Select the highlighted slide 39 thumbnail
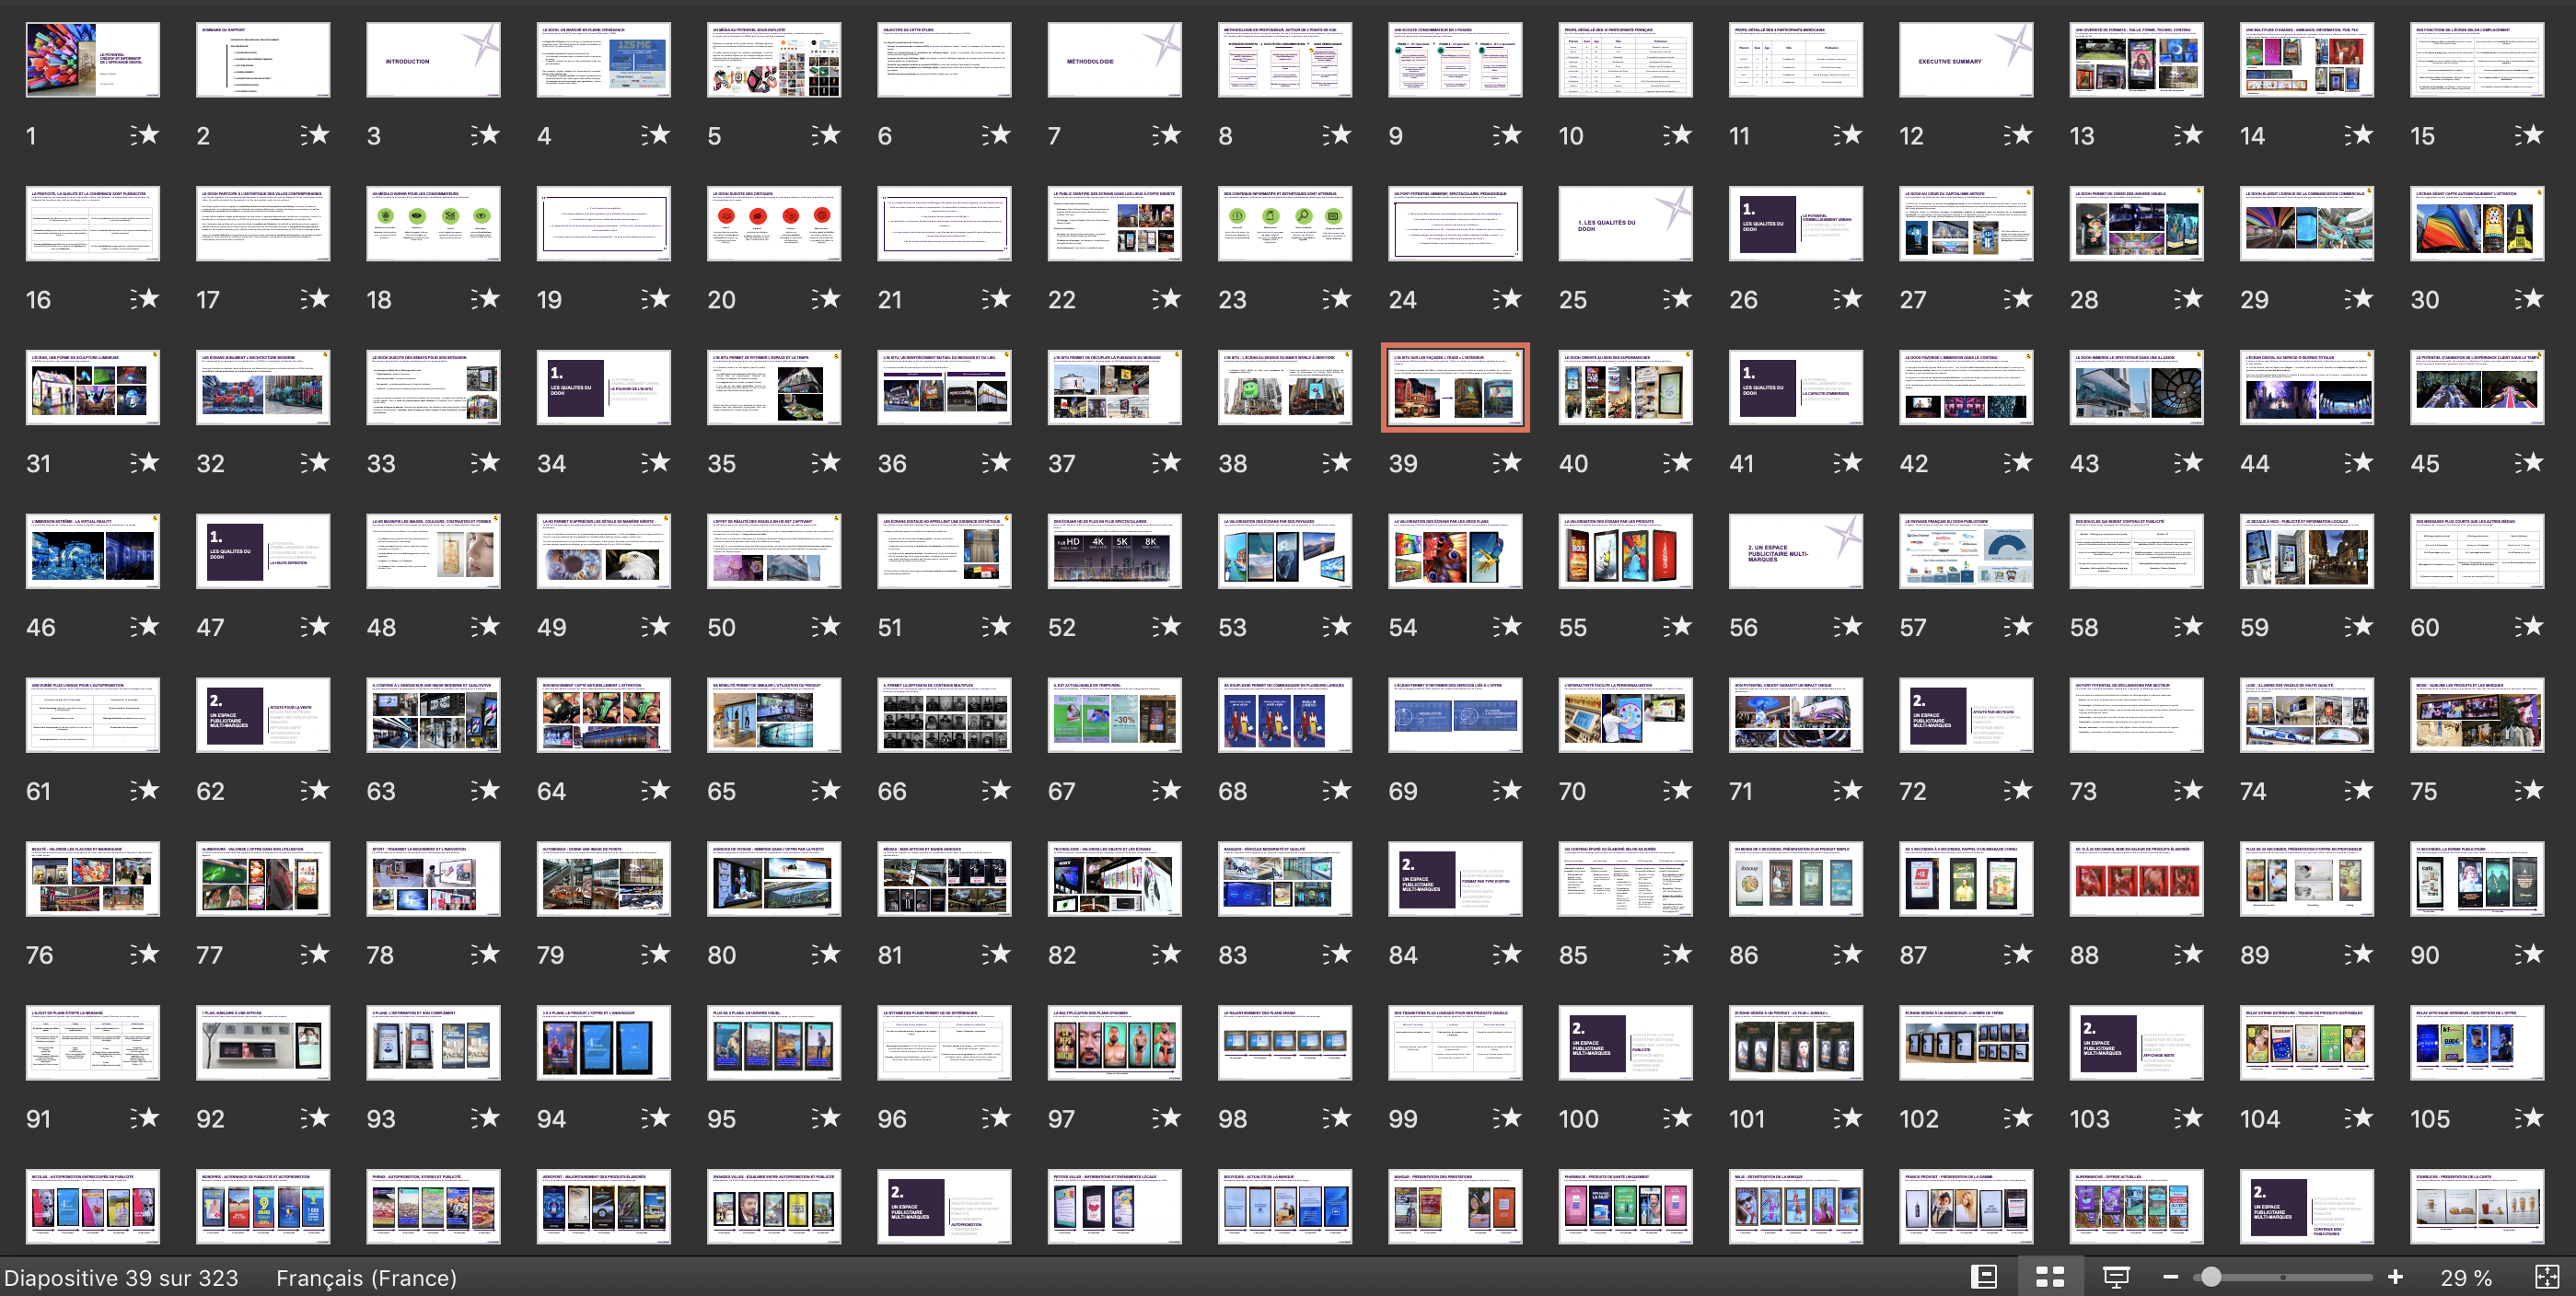This screenshot has width=2576, height=1296. [1455, 388]
